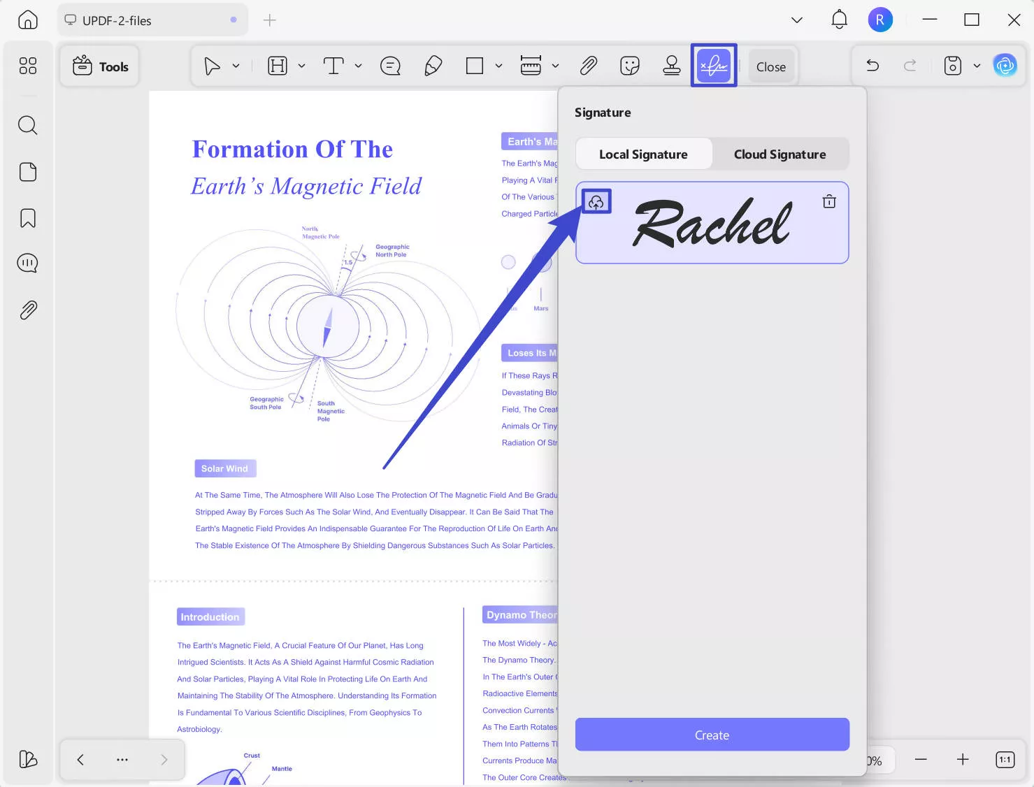Viewport: 1034px width, 787px height.
Task: Select the sticker tool in the toolbar
Action: pos(630,66)
